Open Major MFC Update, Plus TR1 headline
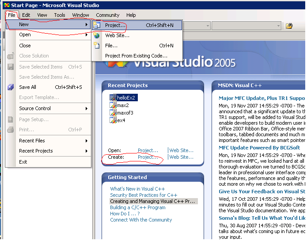This screenshot has width=307, height=241. [262, 98]
